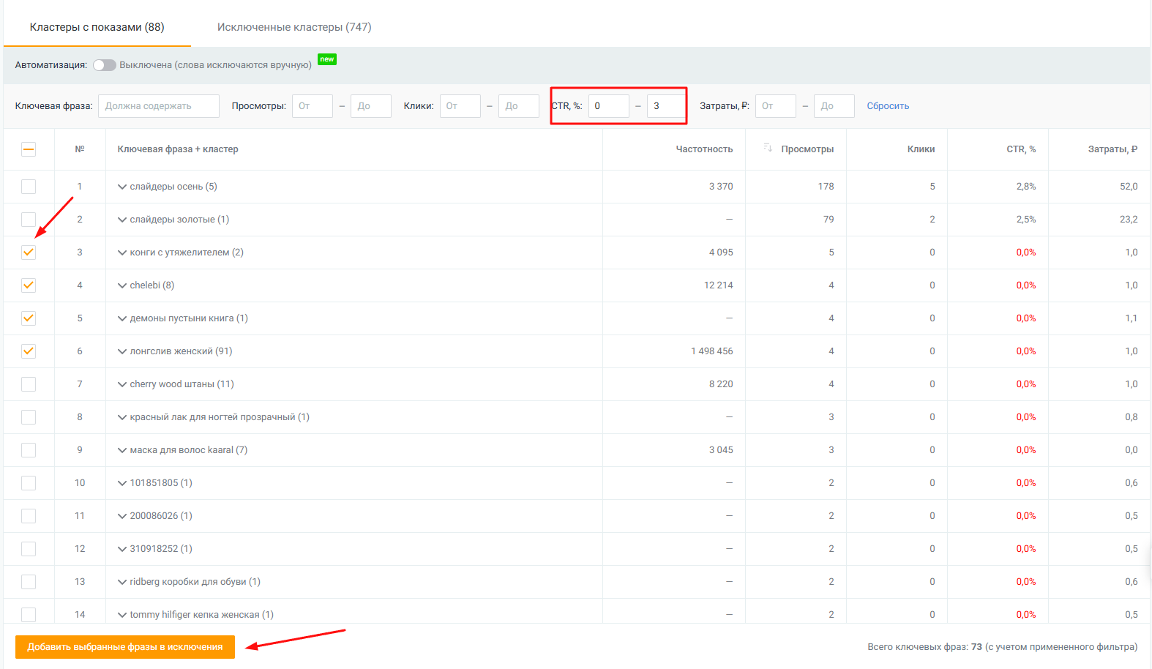
Task: Click the Ключевая фраза filter input
Action: click(x=159, y=106)
